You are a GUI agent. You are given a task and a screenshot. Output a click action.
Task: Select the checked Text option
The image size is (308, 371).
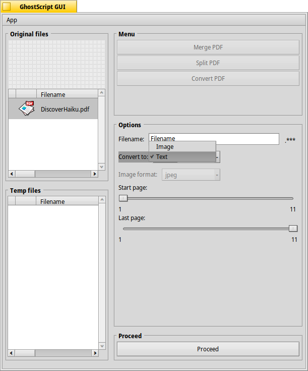pos(182,157)
